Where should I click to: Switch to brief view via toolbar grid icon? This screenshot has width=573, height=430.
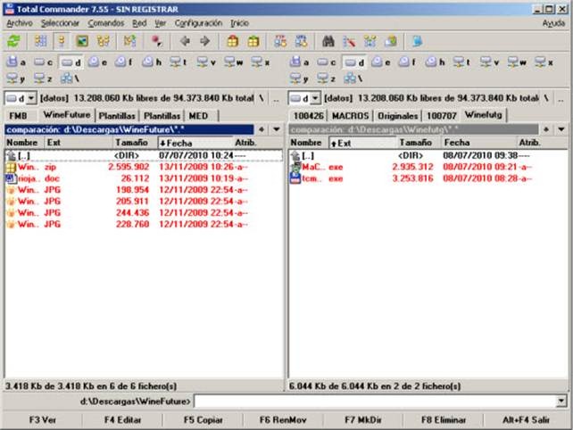40,41
